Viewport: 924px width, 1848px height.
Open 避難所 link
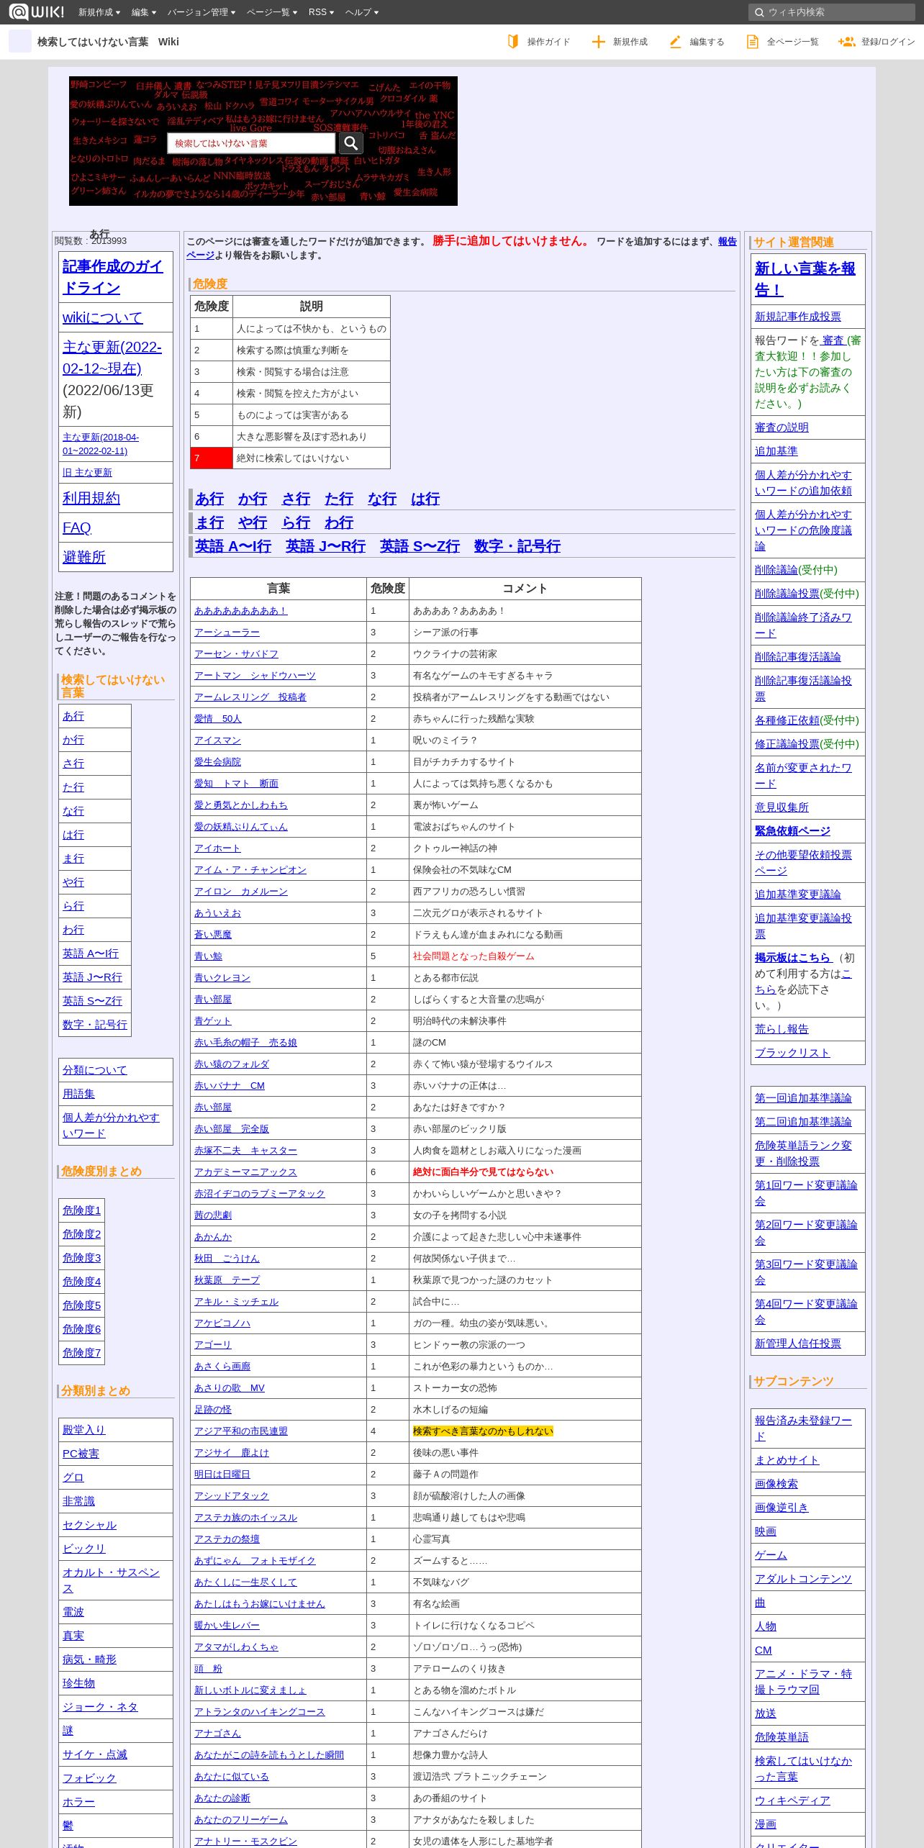[84, 557]
